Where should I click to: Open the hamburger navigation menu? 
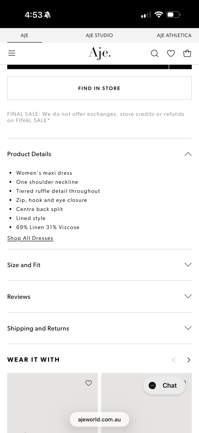(12, 53)
